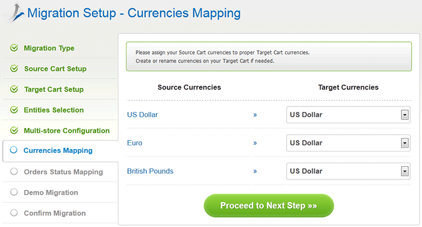Click the double-arrow icon in the US Dollar row
This screenshot has height=227, width=422.
(255, 115)
